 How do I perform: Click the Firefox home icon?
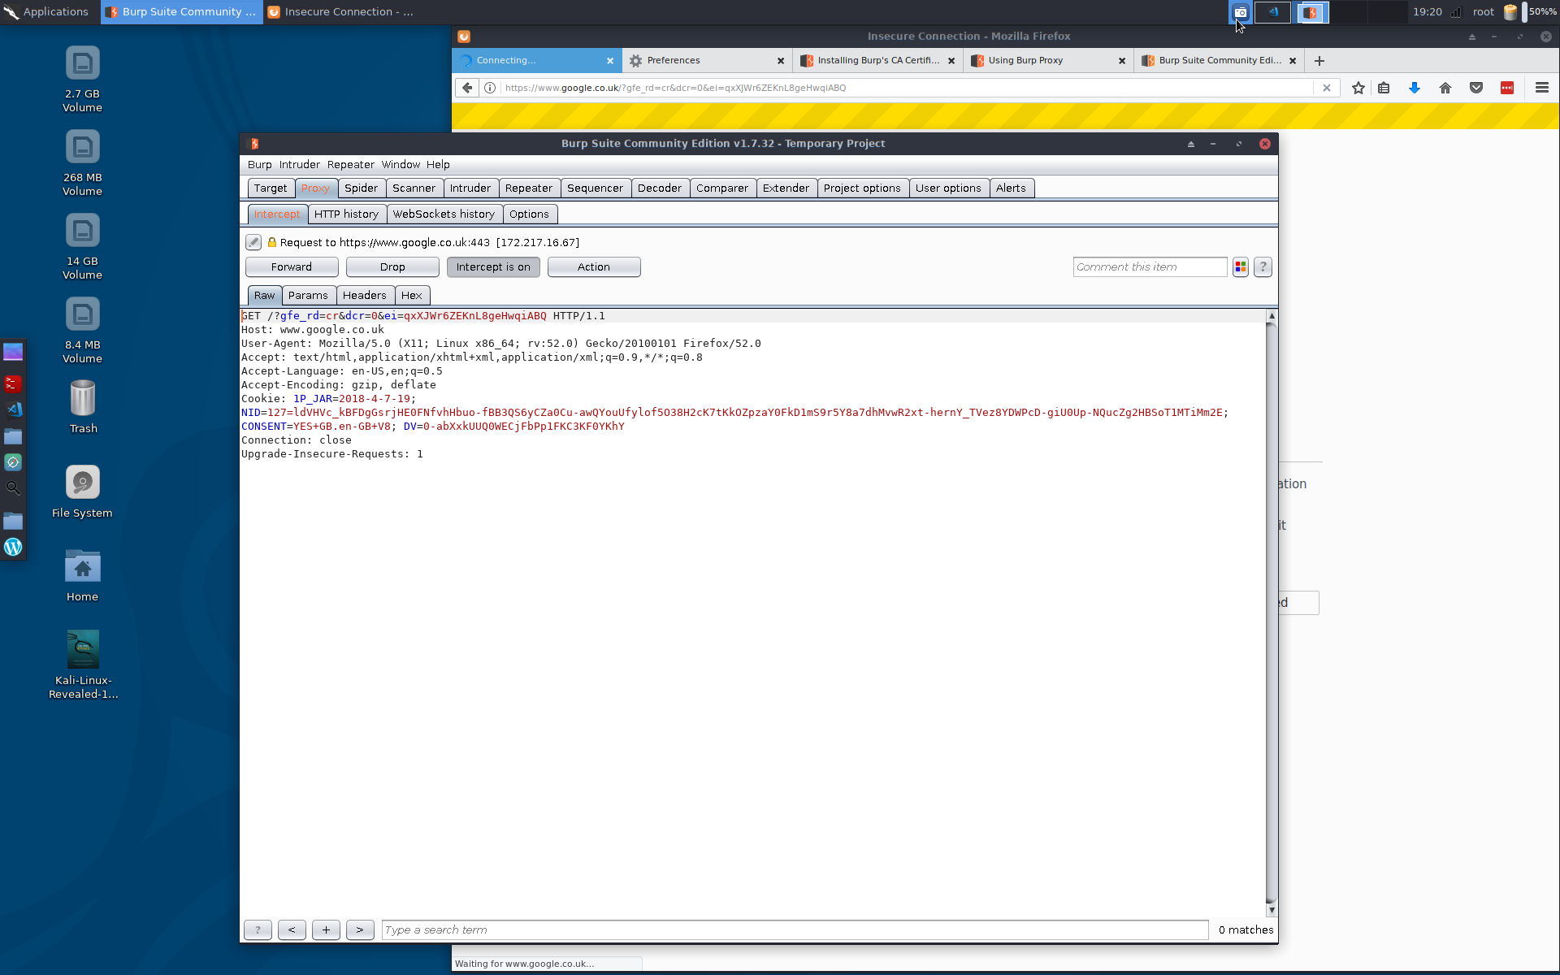tap(1445, 88)
